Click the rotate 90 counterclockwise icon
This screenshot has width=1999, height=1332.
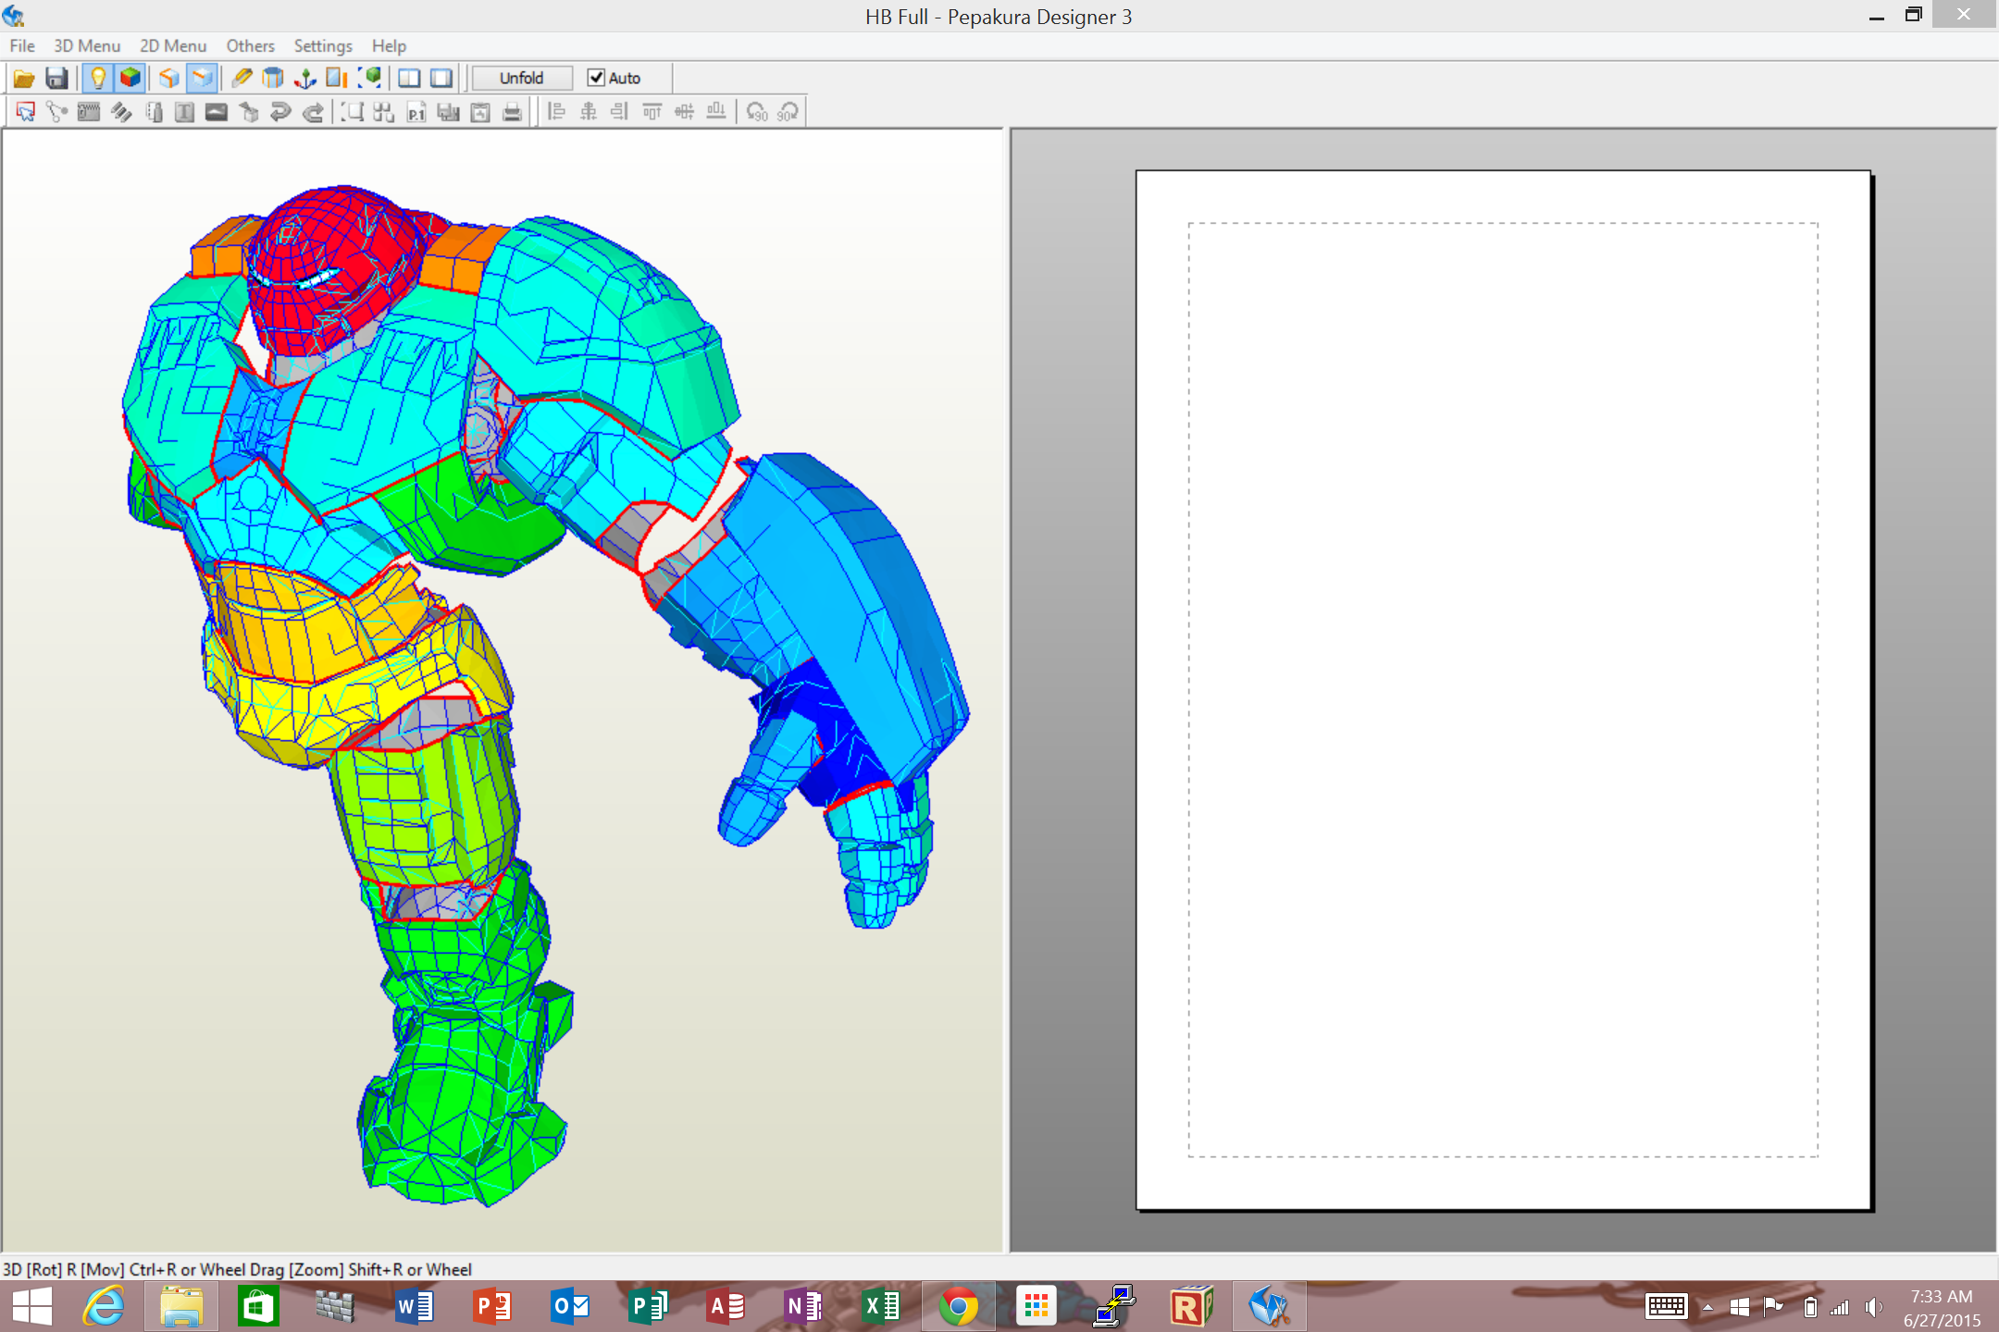coord(757,112)
